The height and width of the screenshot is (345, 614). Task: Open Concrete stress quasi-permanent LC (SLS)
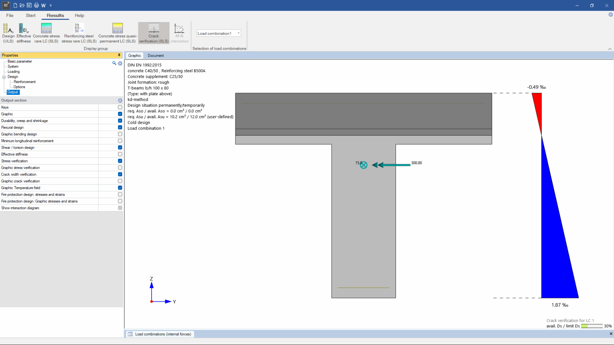tap(117, 32)
